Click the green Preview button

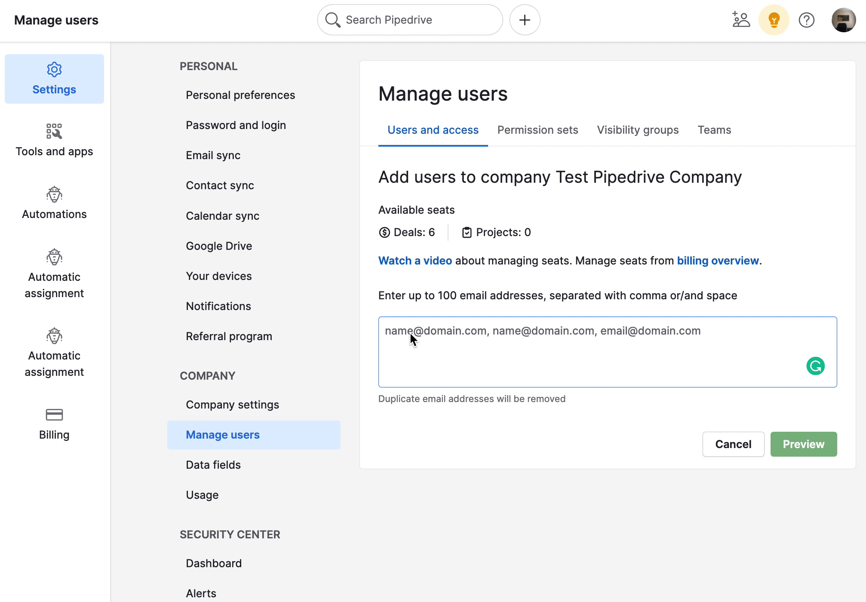pos(804,444)
